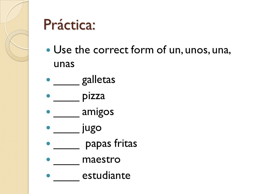Click the word galletas

pos(99,80)
